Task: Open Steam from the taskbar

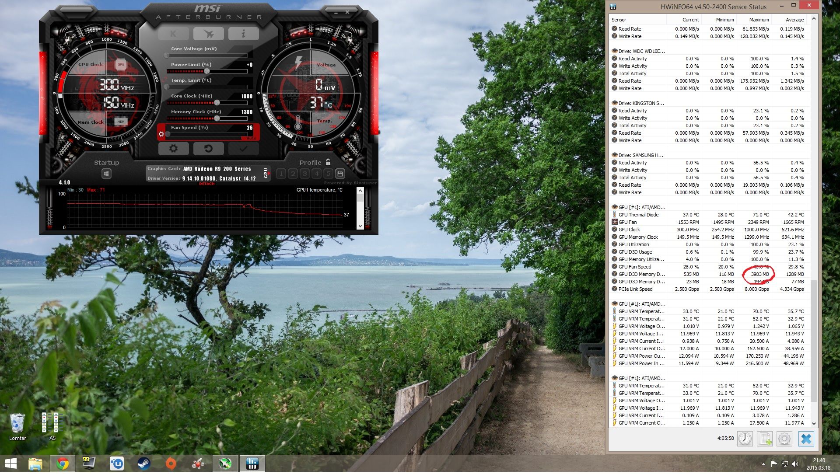Action: click(x=143, y=464)
